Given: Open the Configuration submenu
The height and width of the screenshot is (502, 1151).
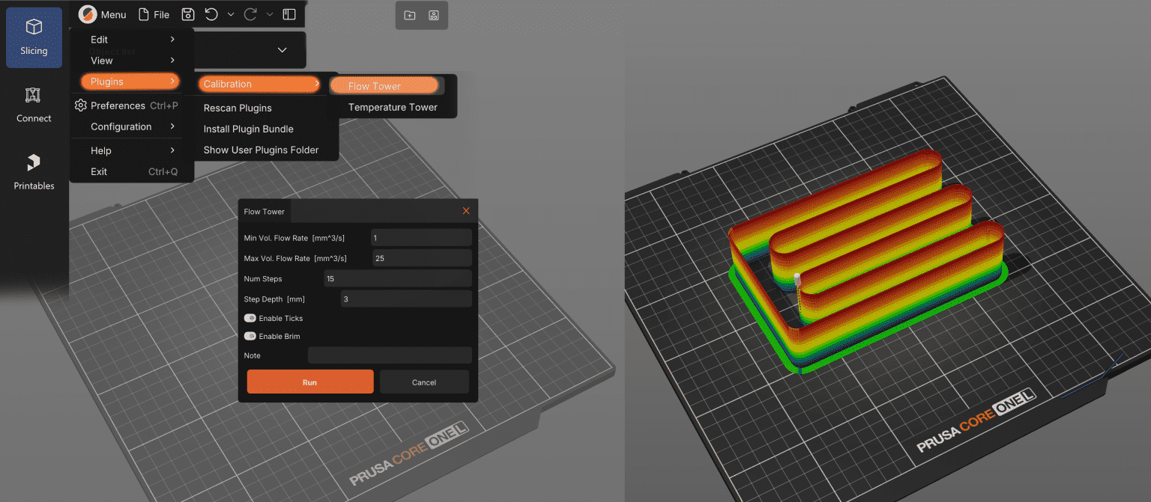Looking at the screenshot, I should point(132,126).
